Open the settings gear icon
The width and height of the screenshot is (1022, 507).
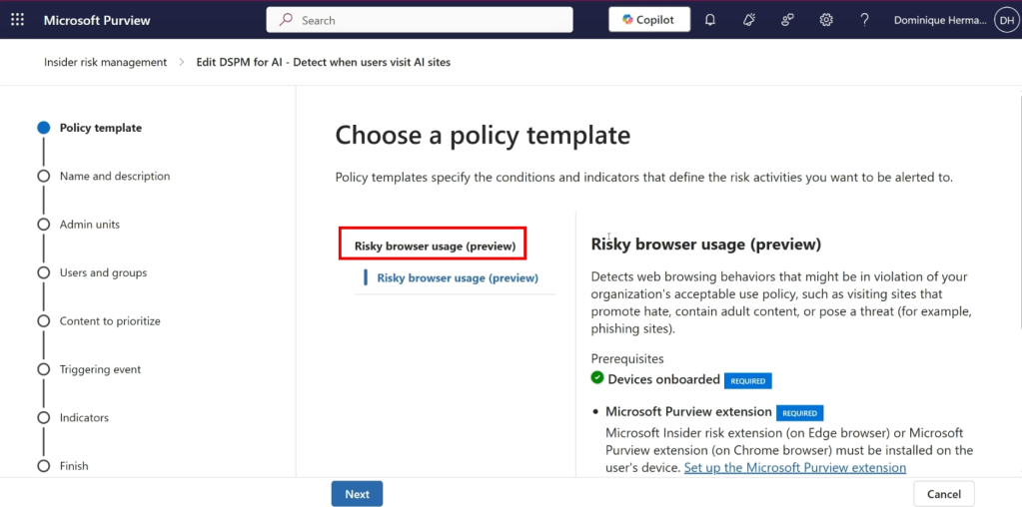[826, 20]
